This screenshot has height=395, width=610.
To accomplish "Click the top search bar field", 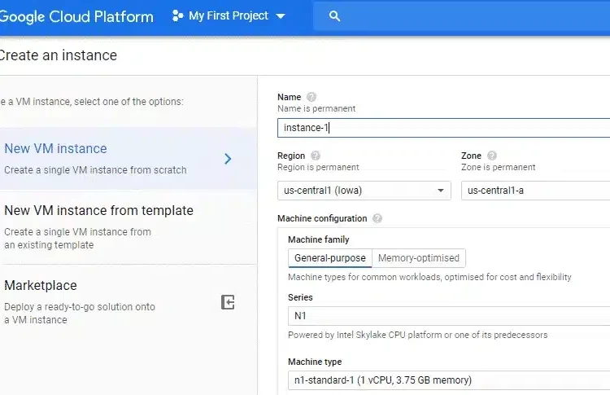I will 461,16.
